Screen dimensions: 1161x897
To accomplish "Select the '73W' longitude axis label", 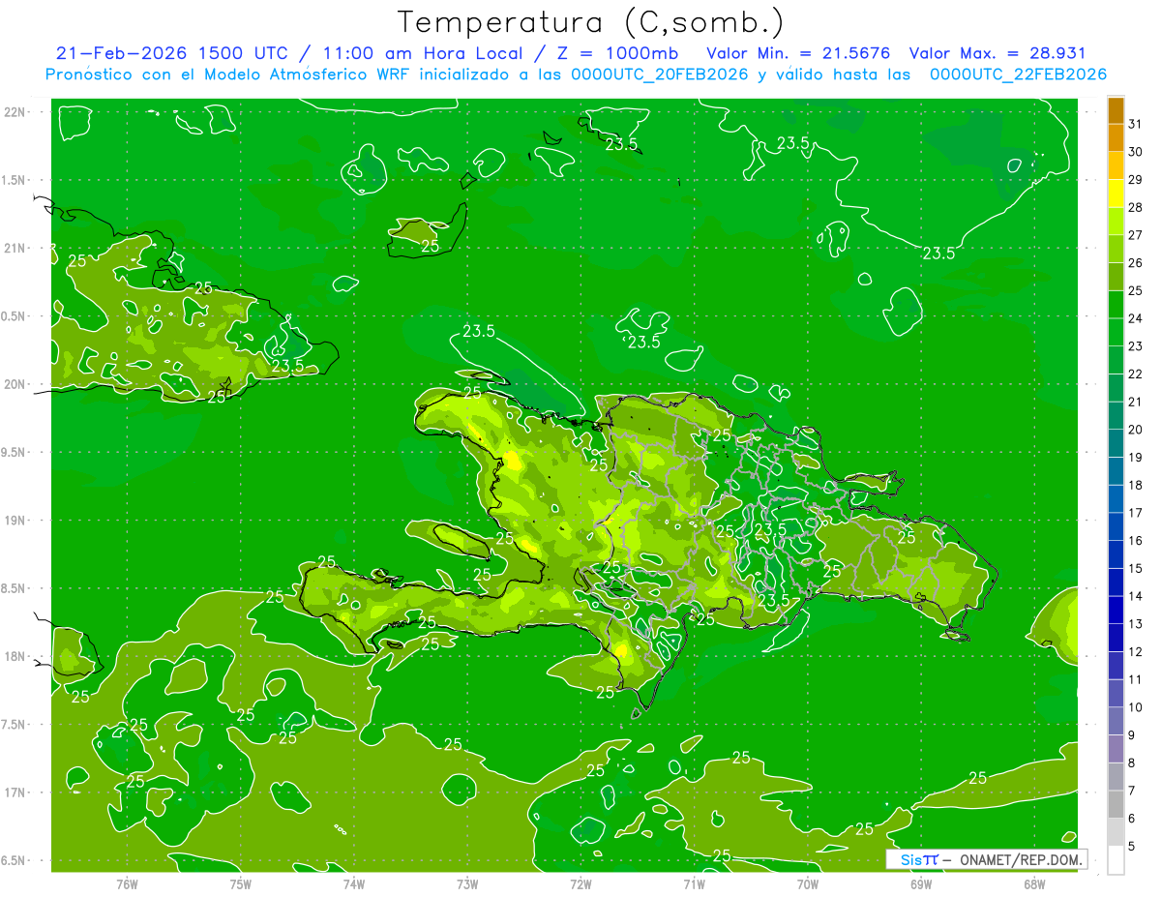I will pyautogui.click(x=467, y=884).
